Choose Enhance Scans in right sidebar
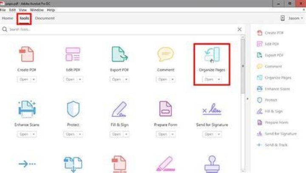This screenshot has width=306, height=173. click(273, 89)
